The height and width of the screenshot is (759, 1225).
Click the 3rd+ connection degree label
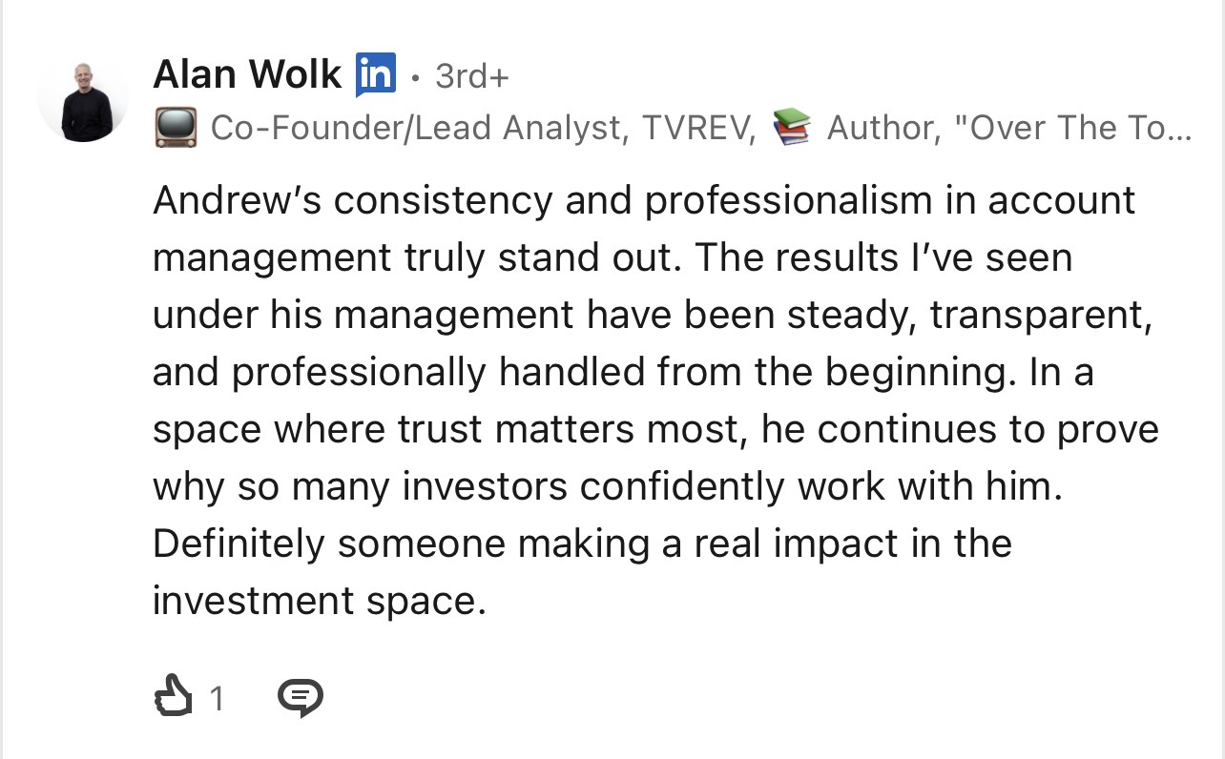(x=472, y=75)
